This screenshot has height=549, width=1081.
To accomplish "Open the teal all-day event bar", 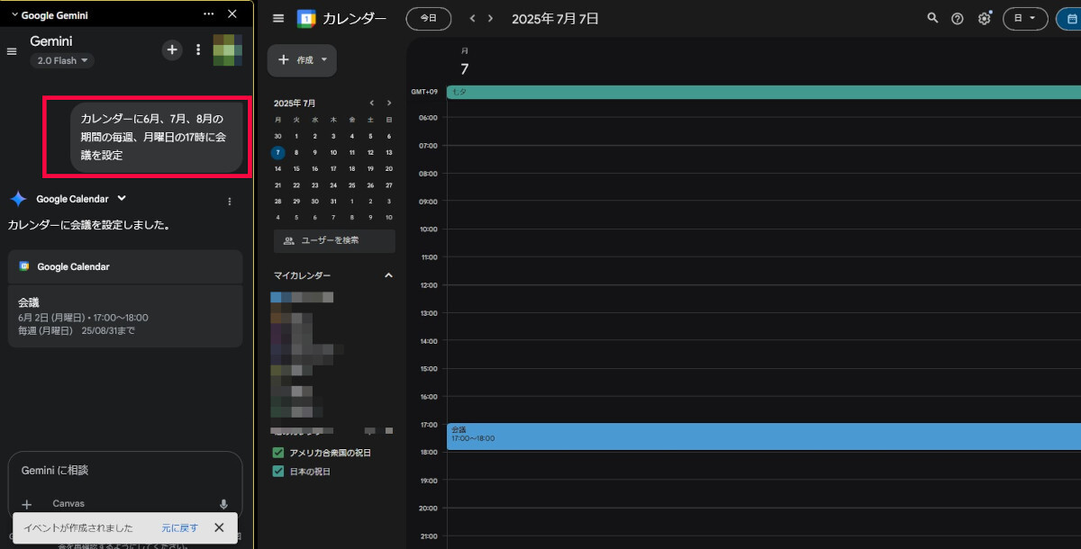I will point(764,92).
